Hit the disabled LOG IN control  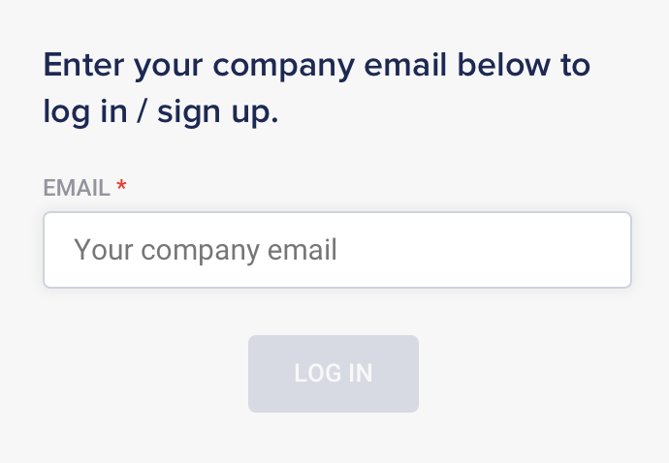pyautogui.click(x=334, y=374)
